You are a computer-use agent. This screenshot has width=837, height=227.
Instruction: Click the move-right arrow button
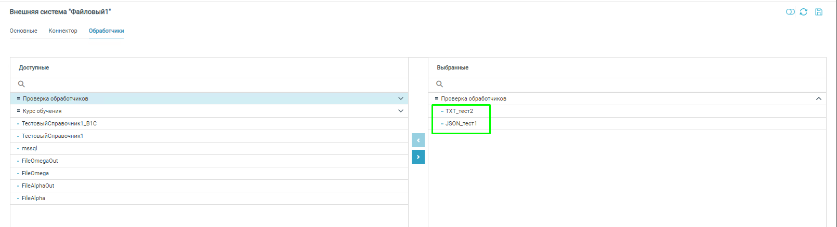click(418, 157)
